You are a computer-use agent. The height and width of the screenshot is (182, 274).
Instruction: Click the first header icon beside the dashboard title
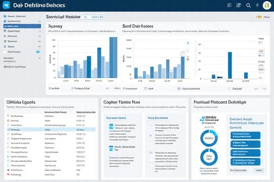point(229,5)
